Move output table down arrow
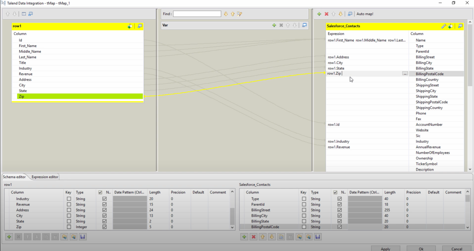Image resolution: width=474 pixels, height=251 pixels. [x=341, y=14]
